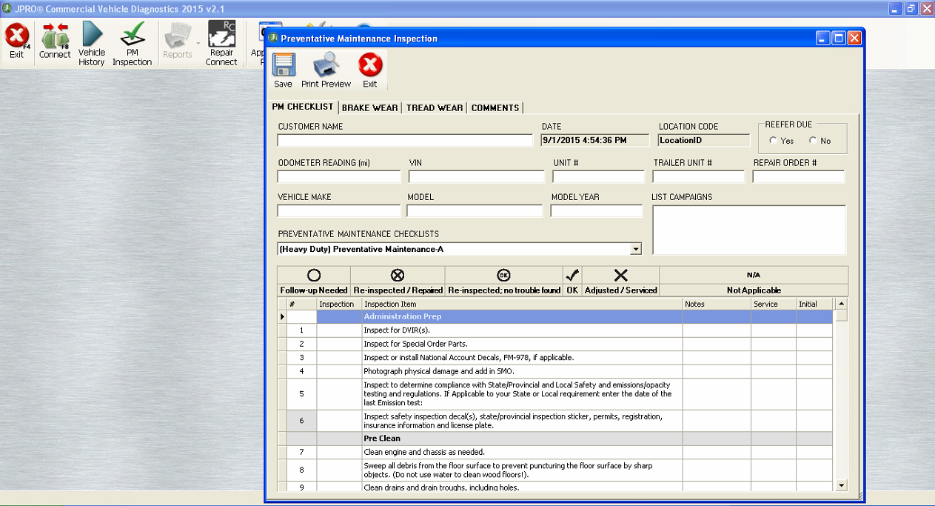Image resolution: width=935 pixels, height=506 pixels.
Task: Save the inspection with the floppy disk icon
Action: point(284,65)
